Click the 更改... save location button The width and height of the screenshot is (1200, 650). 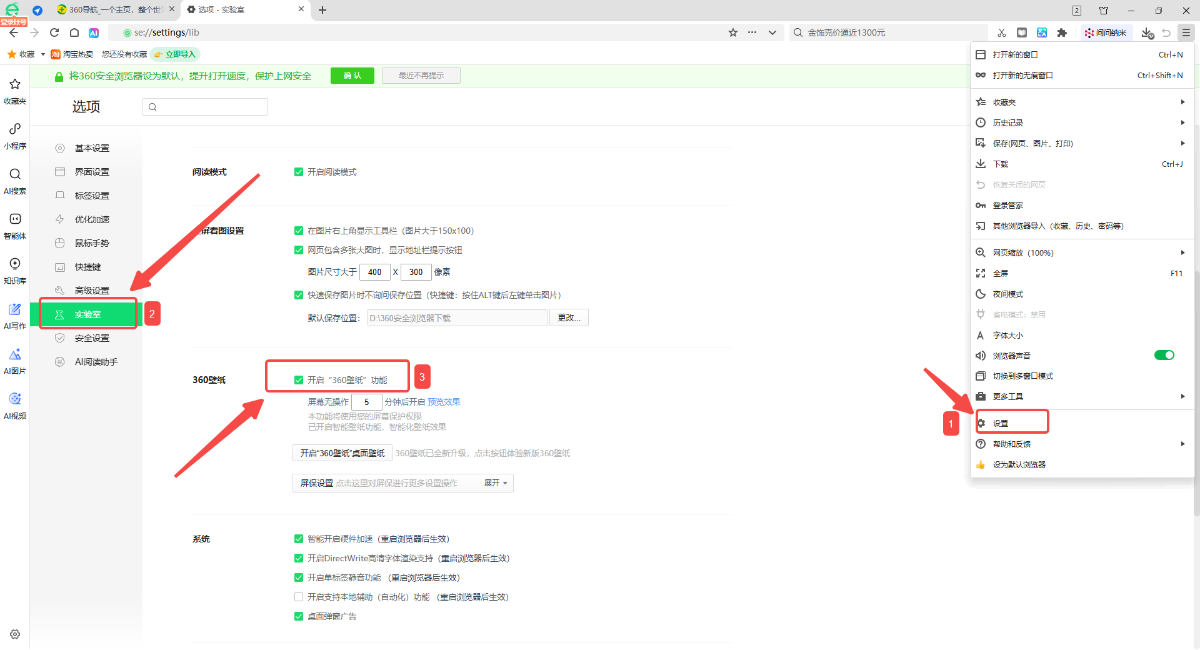tap(569, 318)
